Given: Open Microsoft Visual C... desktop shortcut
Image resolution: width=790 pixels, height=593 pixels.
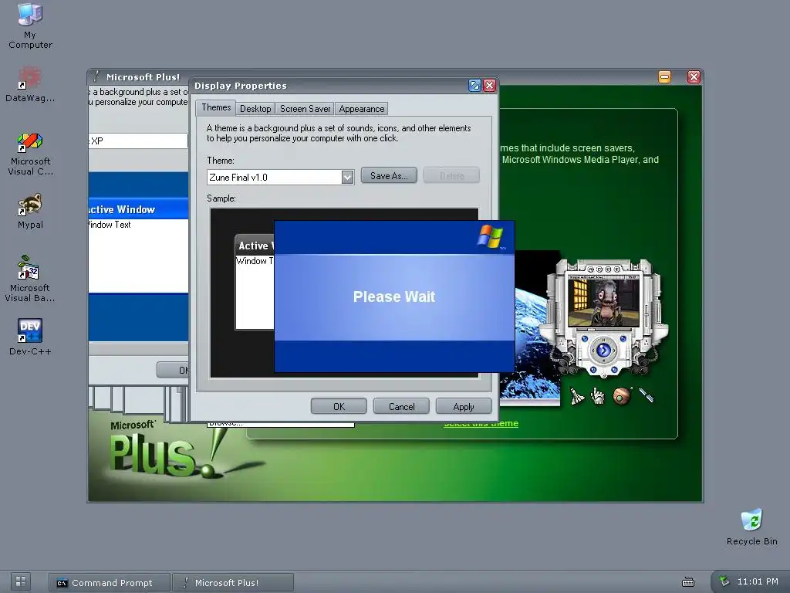Looking at the screenshot, I should [x=30, y=154].
